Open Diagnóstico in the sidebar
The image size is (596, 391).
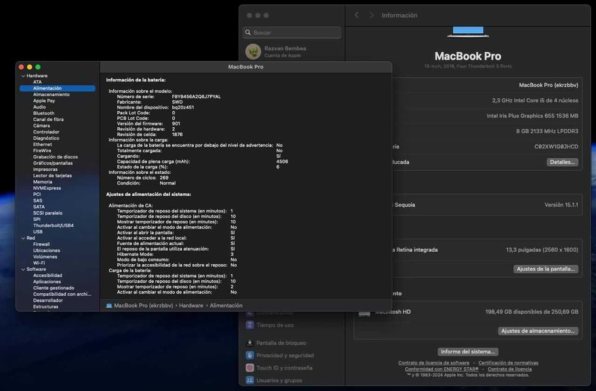[x=46, y=138]
